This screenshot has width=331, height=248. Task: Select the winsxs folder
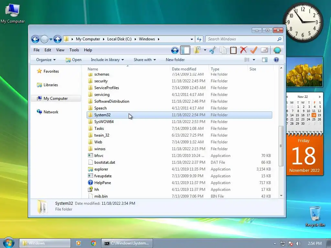click(179, 149)
